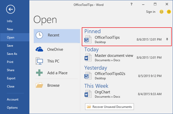Screen dimensions: 173x114
Task: Open Word Options
Action: coord(12,108)
